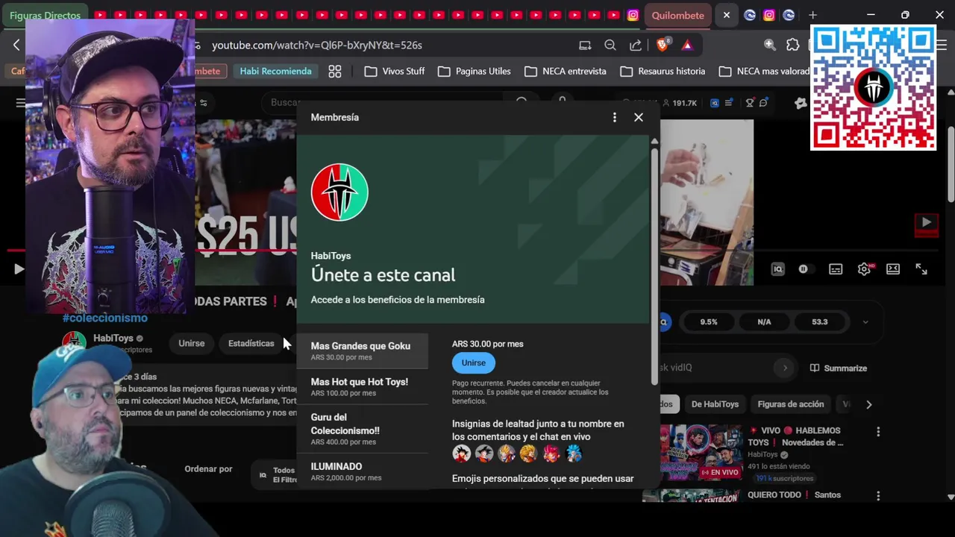Image resolution: width=955 pixels, height=537 pixels.
Task: Open the video player settings gear
Action: (864, 269)
